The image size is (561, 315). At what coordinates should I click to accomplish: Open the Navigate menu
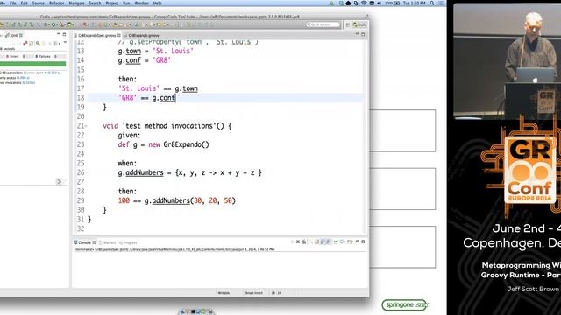click(76, 3)
